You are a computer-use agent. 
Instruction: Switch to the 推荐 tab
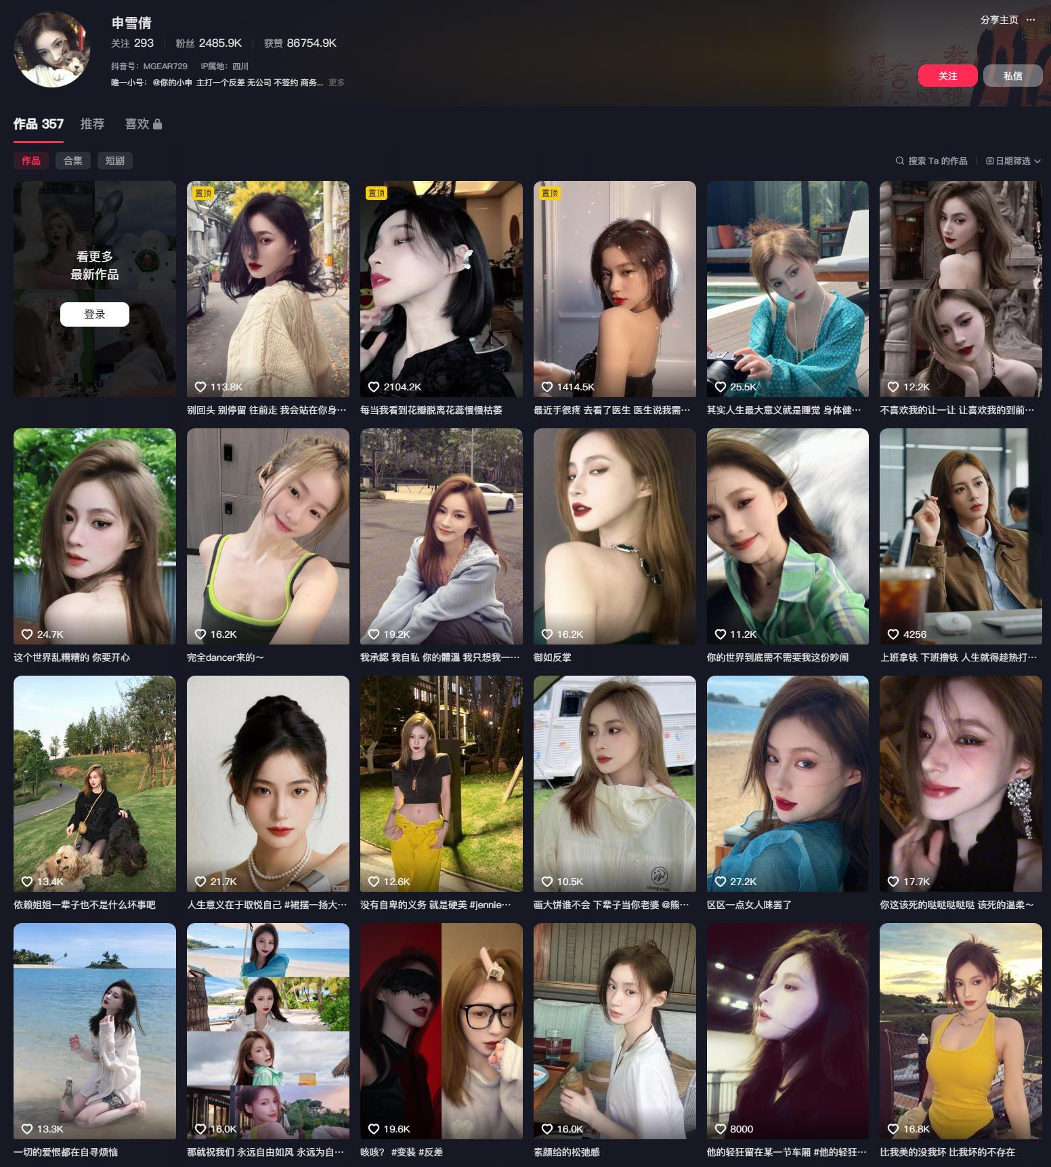pyautogui.click(x=92, y=124)
